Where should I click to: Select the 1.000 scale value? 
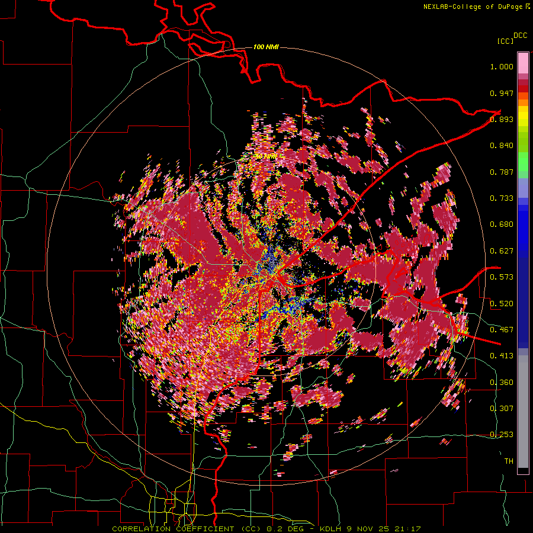click(x=502, y=66)
